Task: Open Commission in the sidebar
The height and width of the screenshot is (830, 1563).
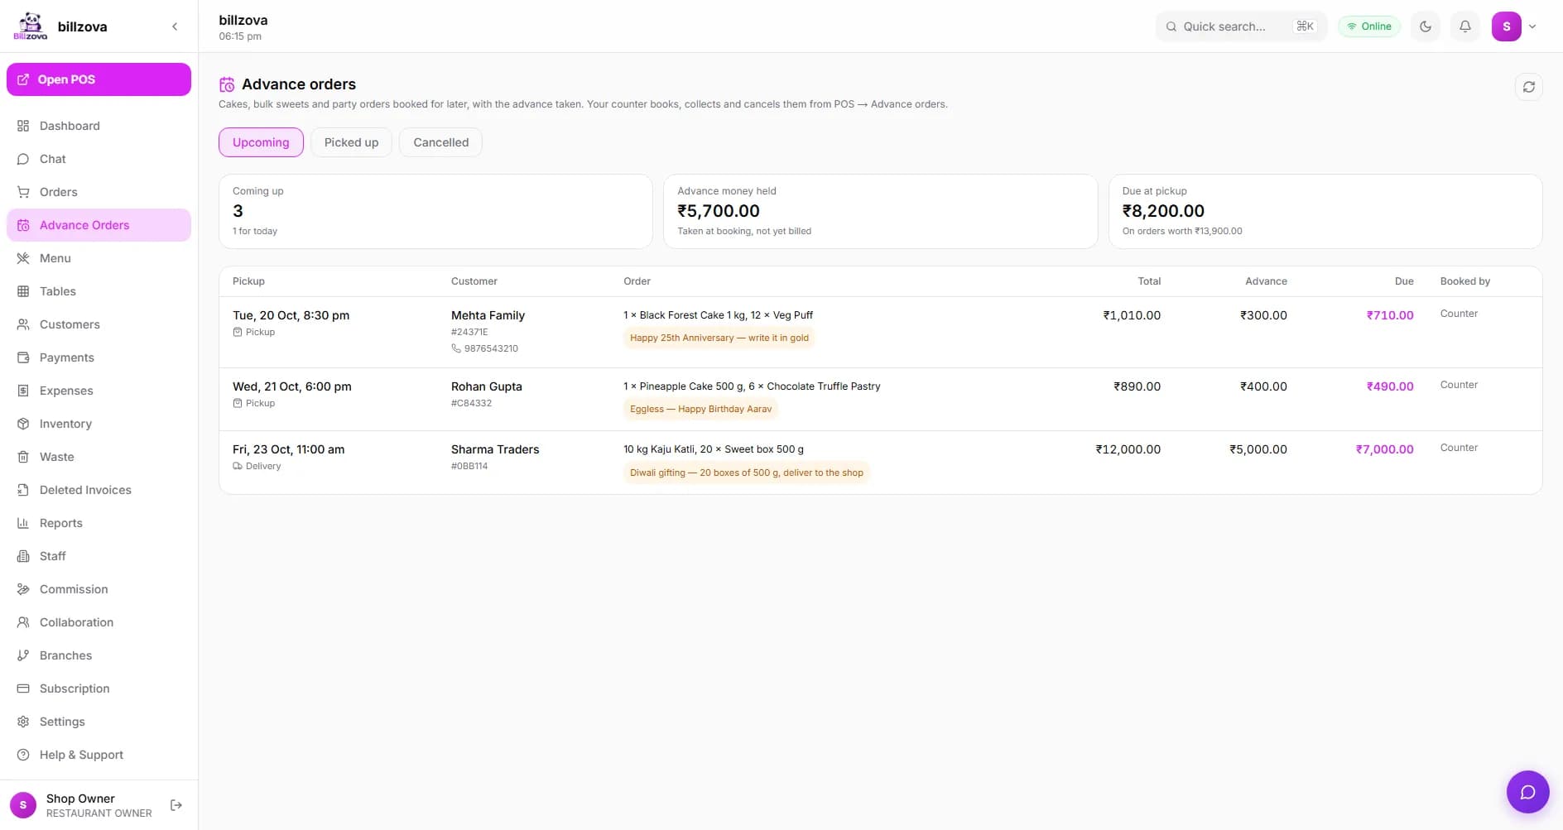Action: (99, 589)
